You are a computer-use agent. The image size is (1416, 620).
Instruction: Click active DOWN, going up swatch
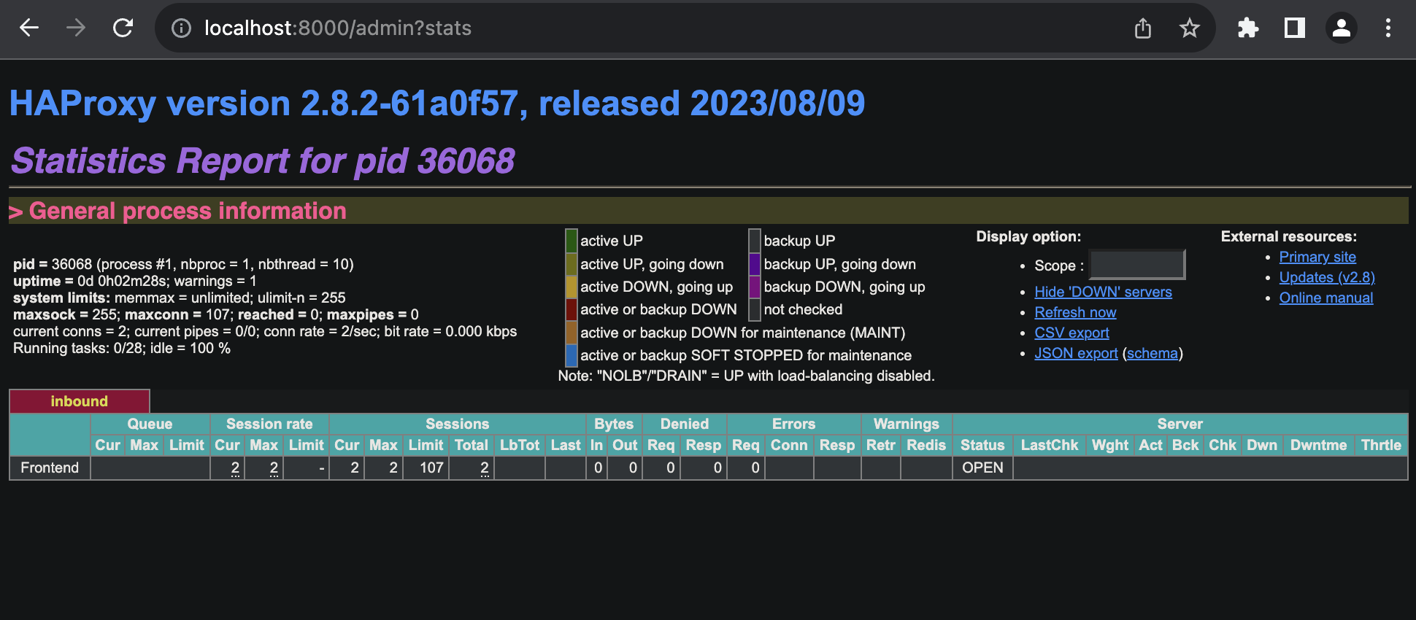pos(572,287)
